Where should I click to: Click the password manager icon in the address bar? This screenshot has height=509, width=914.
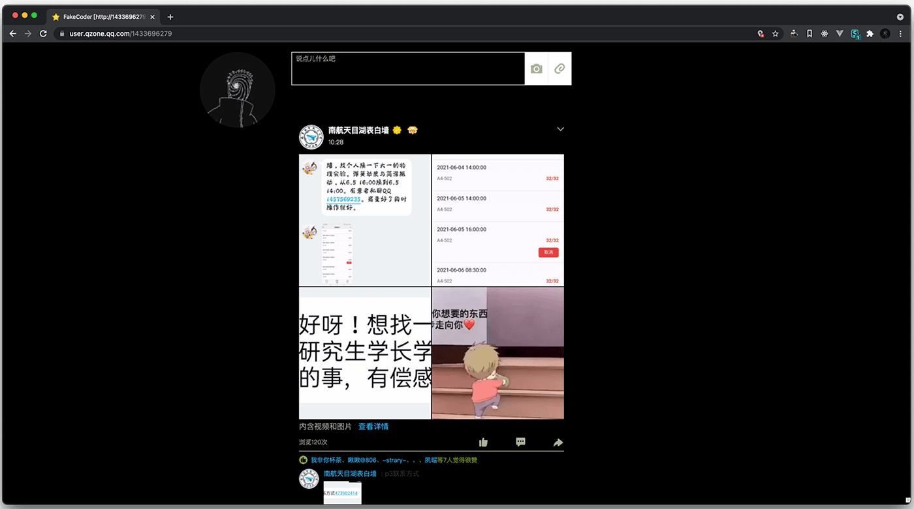pyautogui.click(x=760, y=33)
